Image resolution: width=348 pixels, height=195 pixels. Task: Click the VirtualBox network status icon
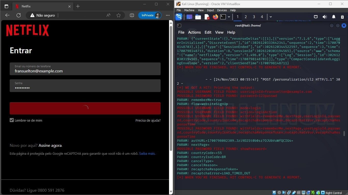click(289, 193)
